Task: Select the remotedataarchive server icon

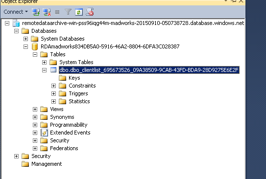Action: [16, 23]
